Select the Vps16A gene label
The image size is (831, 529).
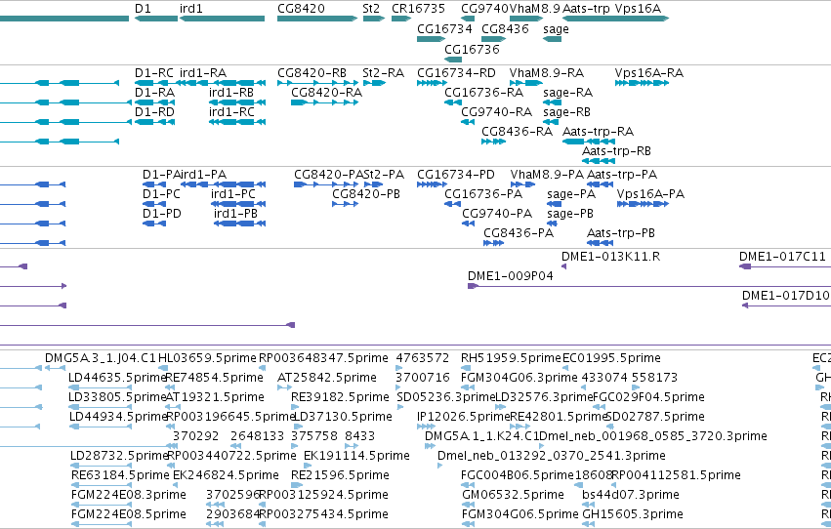[x=638, y=9]
